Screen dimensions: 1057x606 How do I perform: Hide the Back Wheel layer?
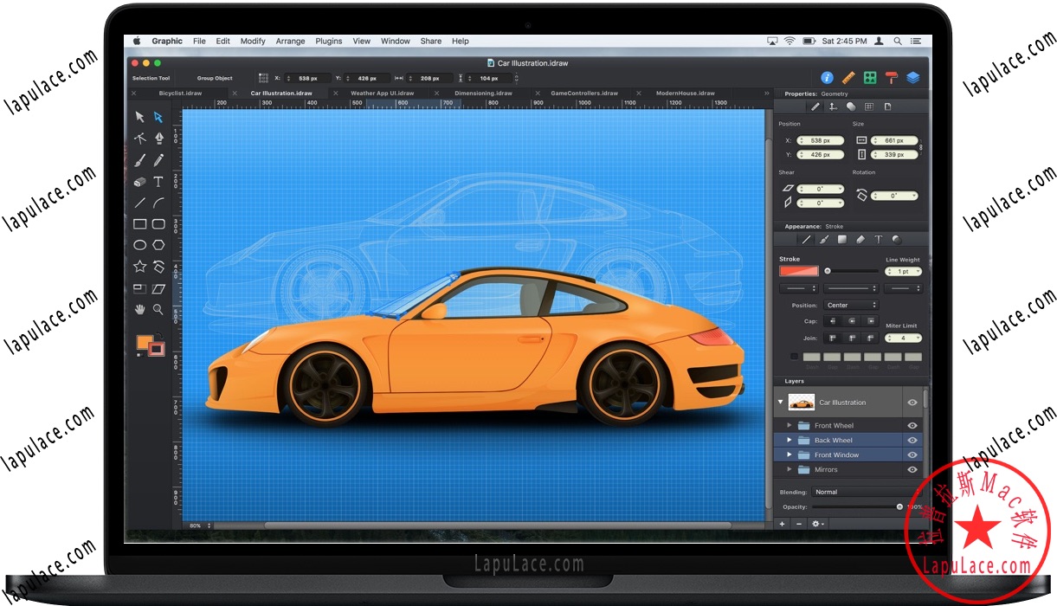pyautogui.click(x=912, y=440)
